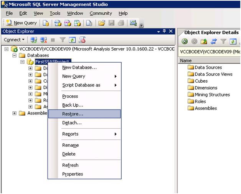Select the Object Explorer Details tab
This screenshot has width=241, height=194.
pyautogui.click(x=211, y=33)
